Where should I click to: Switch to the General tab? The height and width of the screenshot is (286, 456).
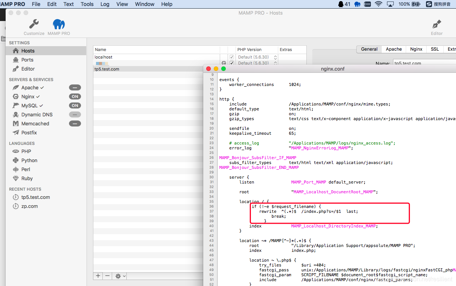click(369, 49)
